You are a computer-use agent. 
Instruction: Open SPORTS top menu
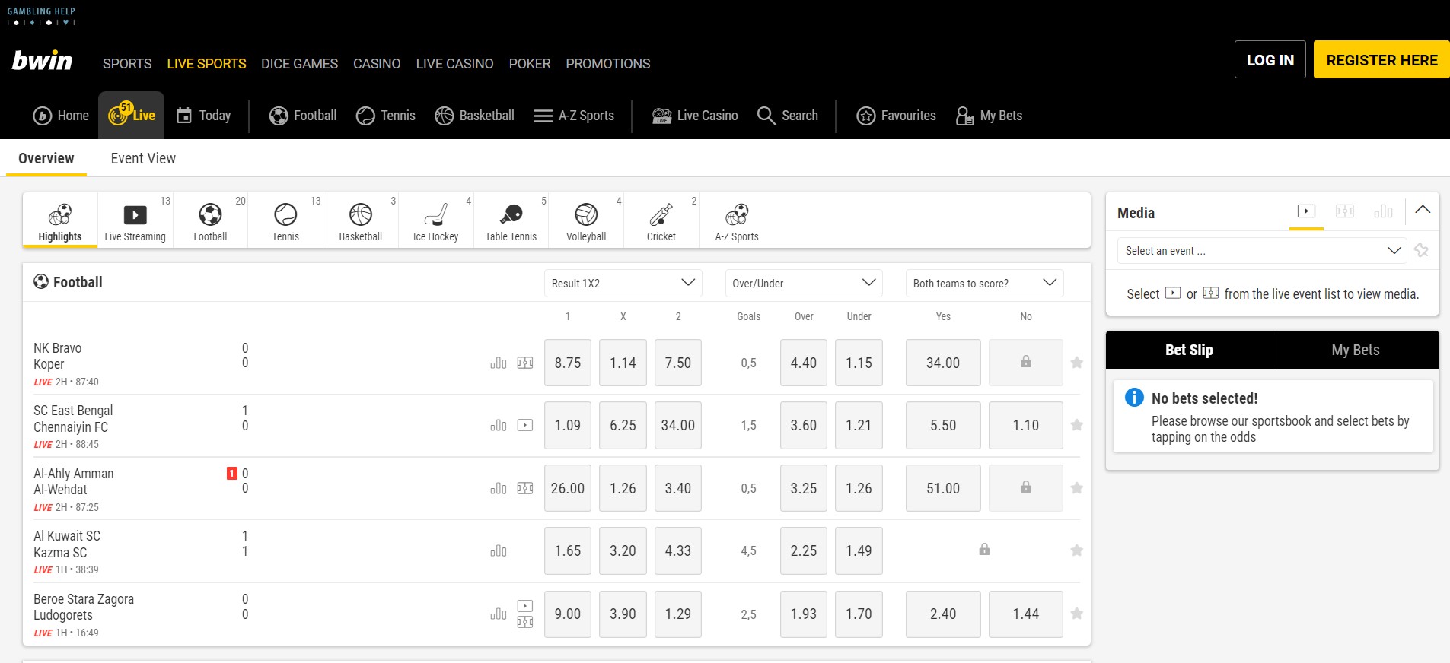(x=127, y=64)
